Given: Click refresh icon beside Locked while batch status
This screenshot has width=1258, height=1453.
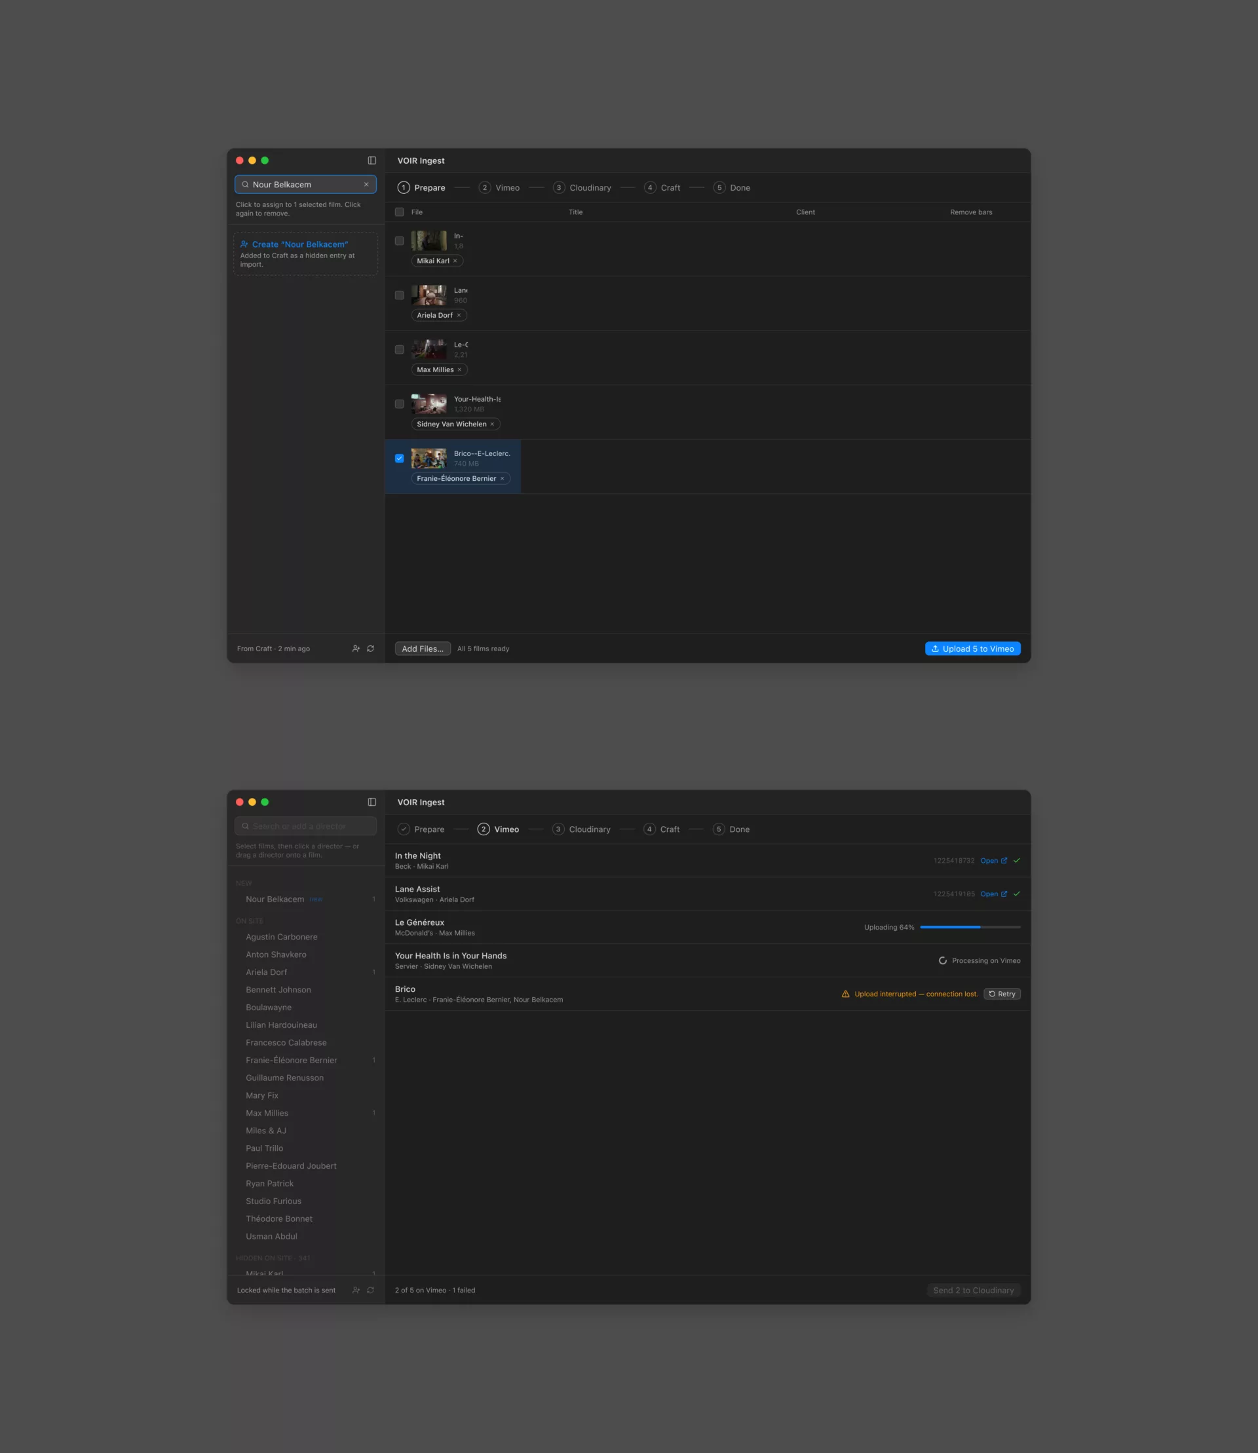Looking at the screenshot, I should [371, 1290].
